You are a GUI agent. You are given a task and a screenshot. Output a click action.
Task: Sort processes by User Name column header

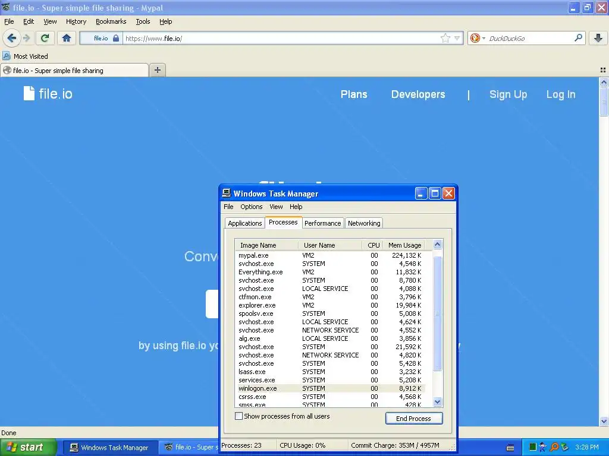[330, 245]
